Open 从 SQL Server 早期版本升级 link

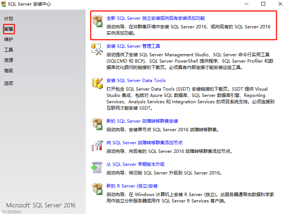point(136,164)
